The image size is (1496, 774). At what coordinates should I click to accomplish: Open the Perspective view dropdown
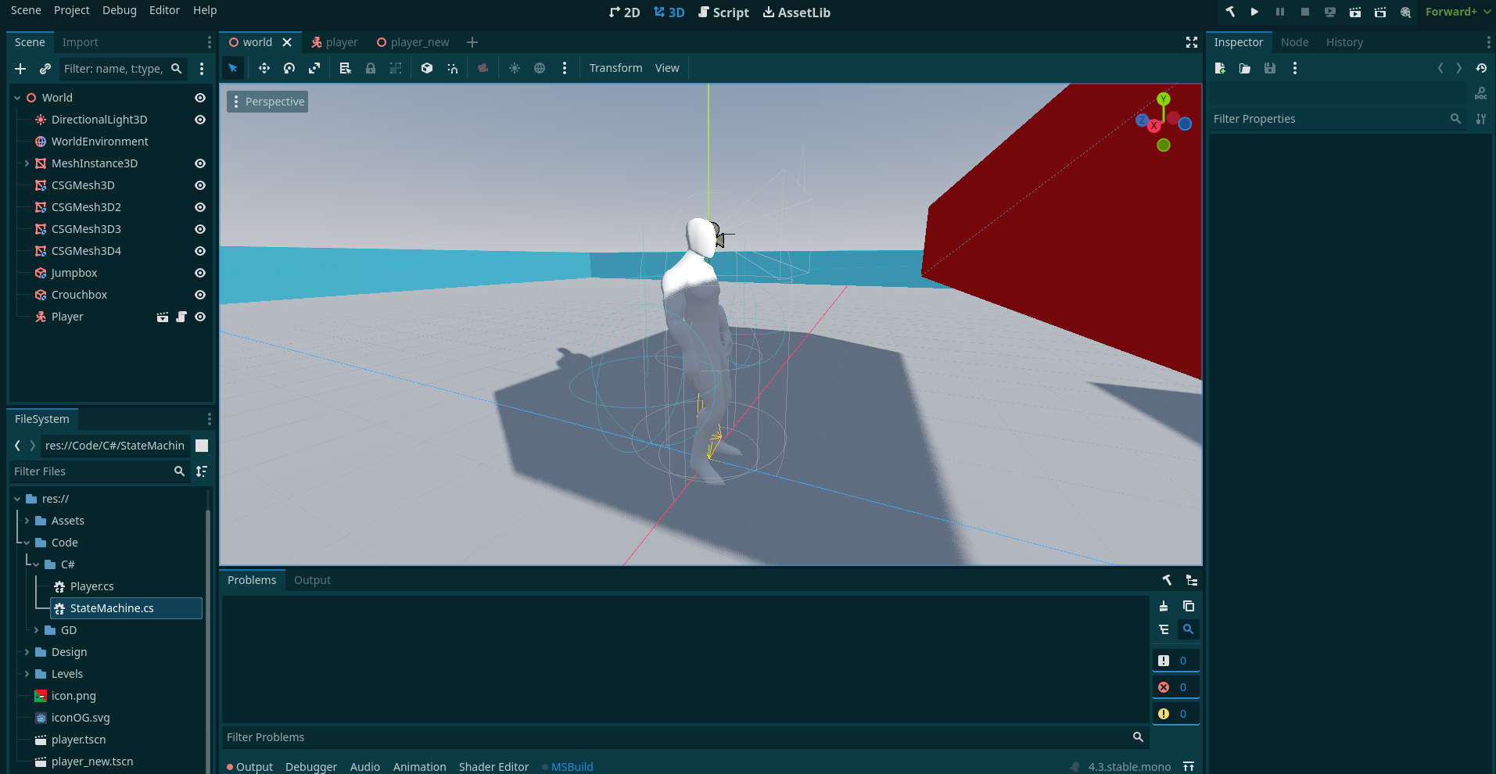point(267,101)
